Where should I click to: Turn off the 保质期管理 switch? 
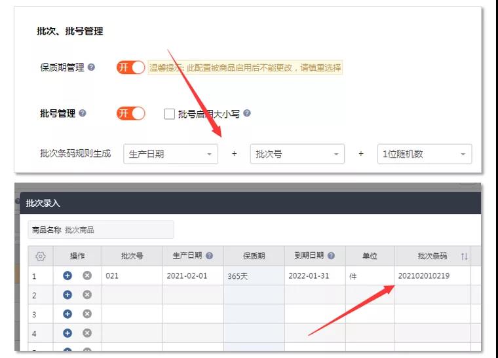coord(130,67)
